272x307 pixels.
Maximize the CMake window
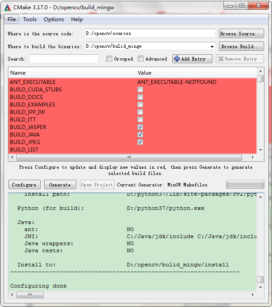click(x=242, y=6)
